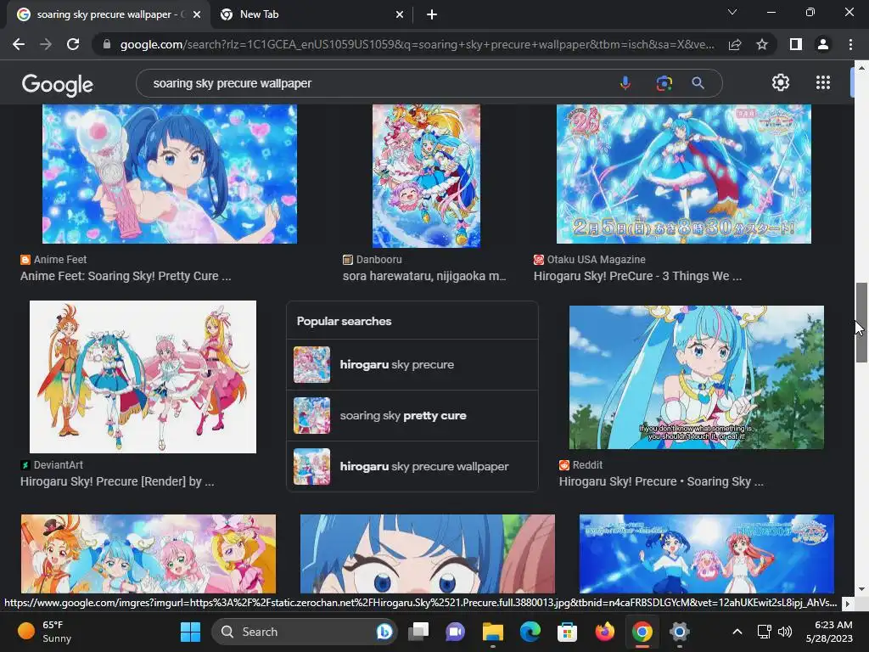View site information lock icon
Viewport: 869px width, 652px height.
click(107, 44)
